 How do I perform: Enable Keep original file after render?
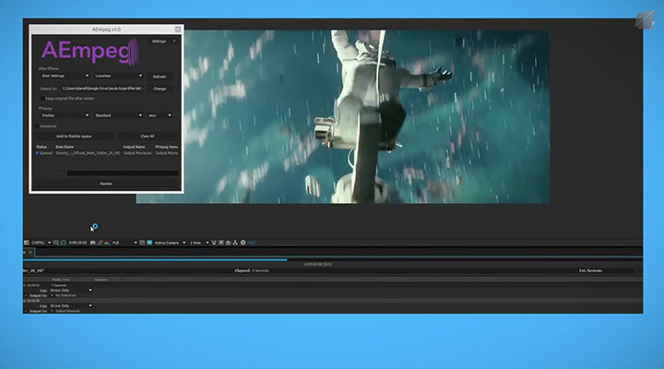[41, 99]
